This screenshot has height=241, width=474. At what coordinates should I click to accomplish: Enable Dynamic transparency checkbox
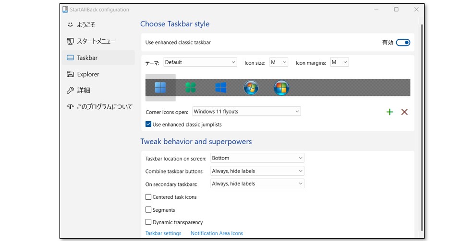(148, 222)
